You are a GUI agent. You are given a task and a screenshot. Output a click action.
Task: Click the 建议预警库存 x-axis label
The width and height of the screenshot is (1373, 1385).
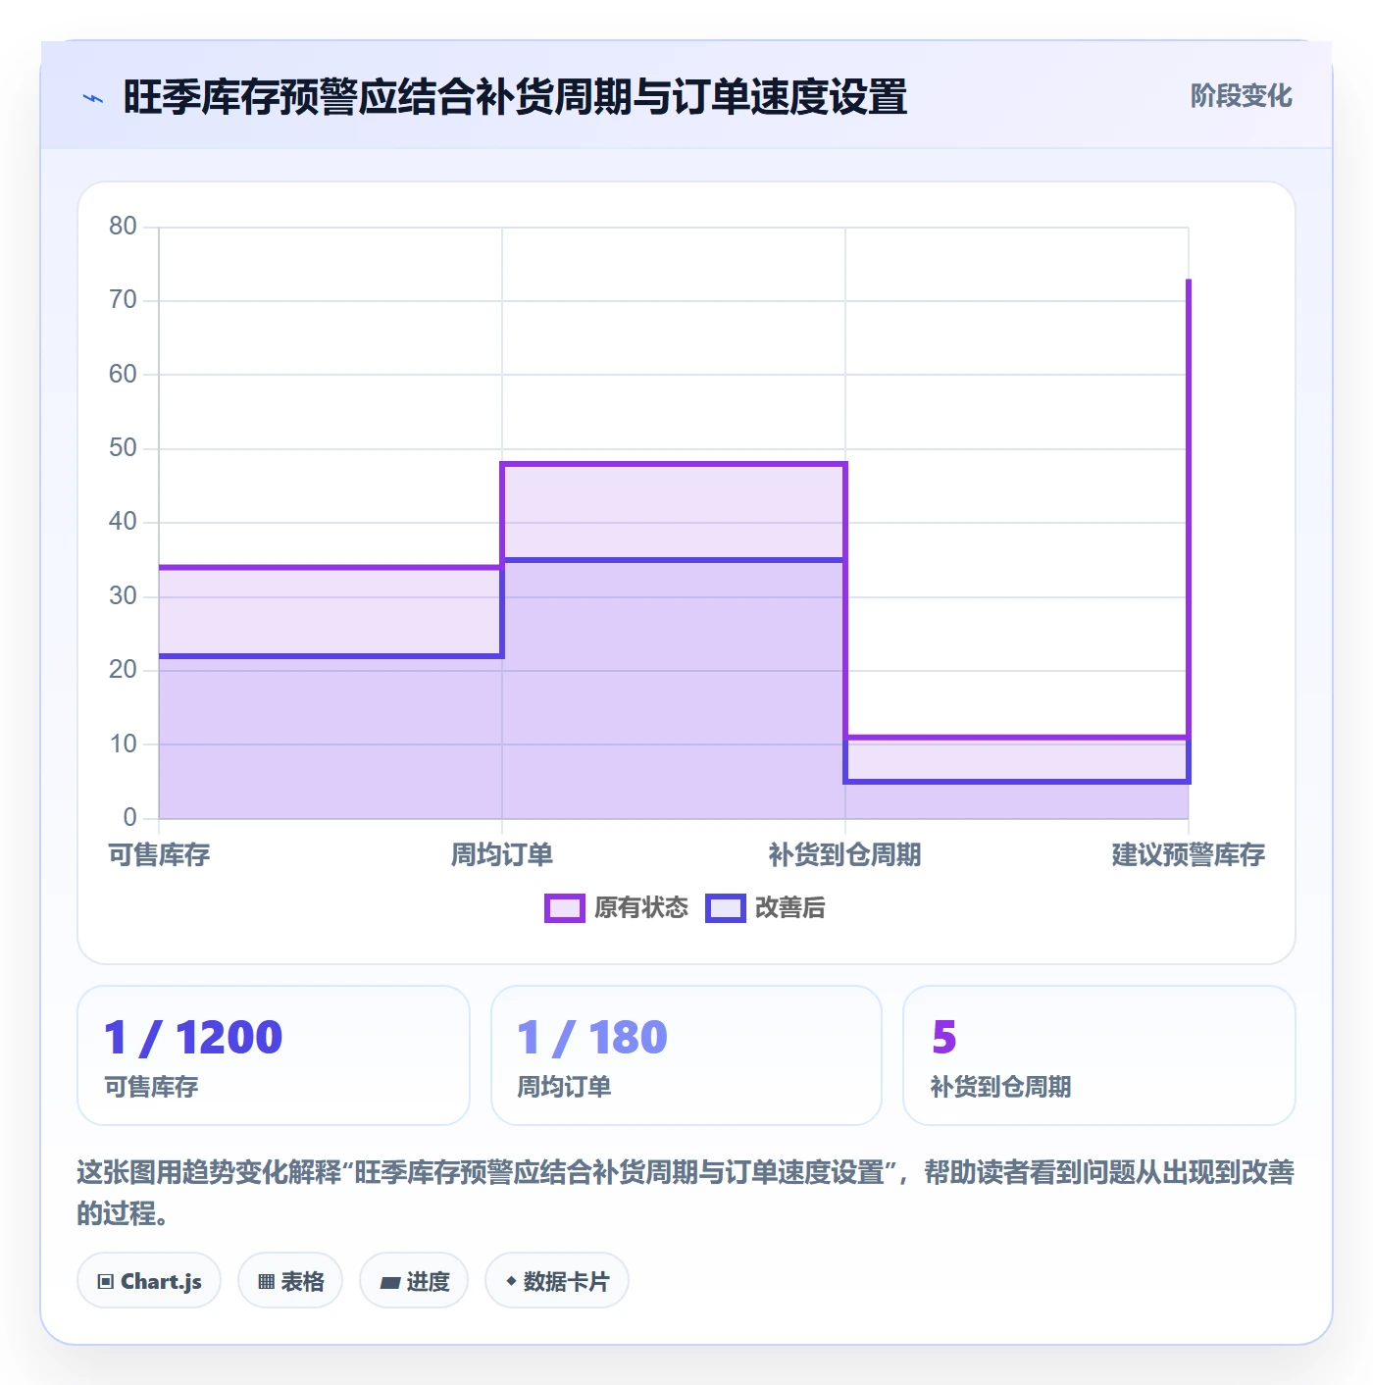1189,855
